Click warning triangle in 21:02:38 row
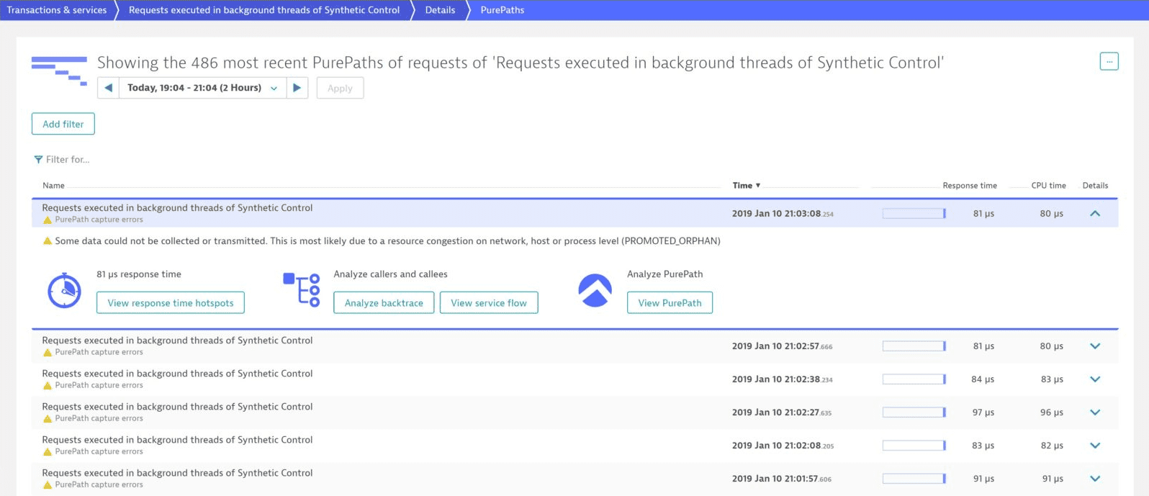Viewport: 1149px width, 496px height. coord(48,386)
